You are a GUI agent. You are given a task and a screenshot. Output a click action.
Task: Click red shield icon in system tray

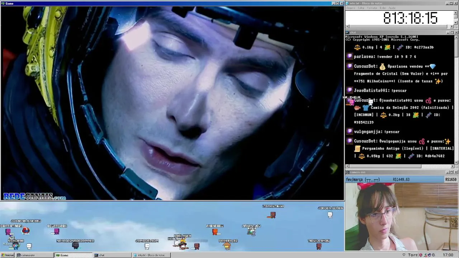point(421,255)
